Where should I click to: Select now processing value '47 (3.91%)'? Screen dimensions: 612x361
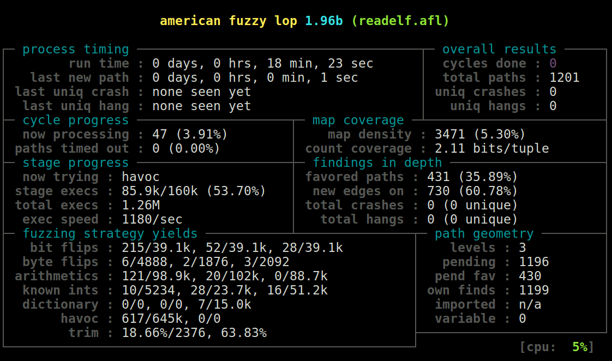[x=190, y=135]
